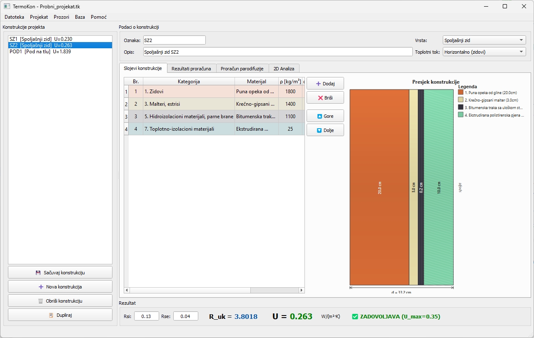This screenshot has height=338, width=534.
Task: Click the beige Krečno-gipsani malter legend swatch
Action: 461,100
